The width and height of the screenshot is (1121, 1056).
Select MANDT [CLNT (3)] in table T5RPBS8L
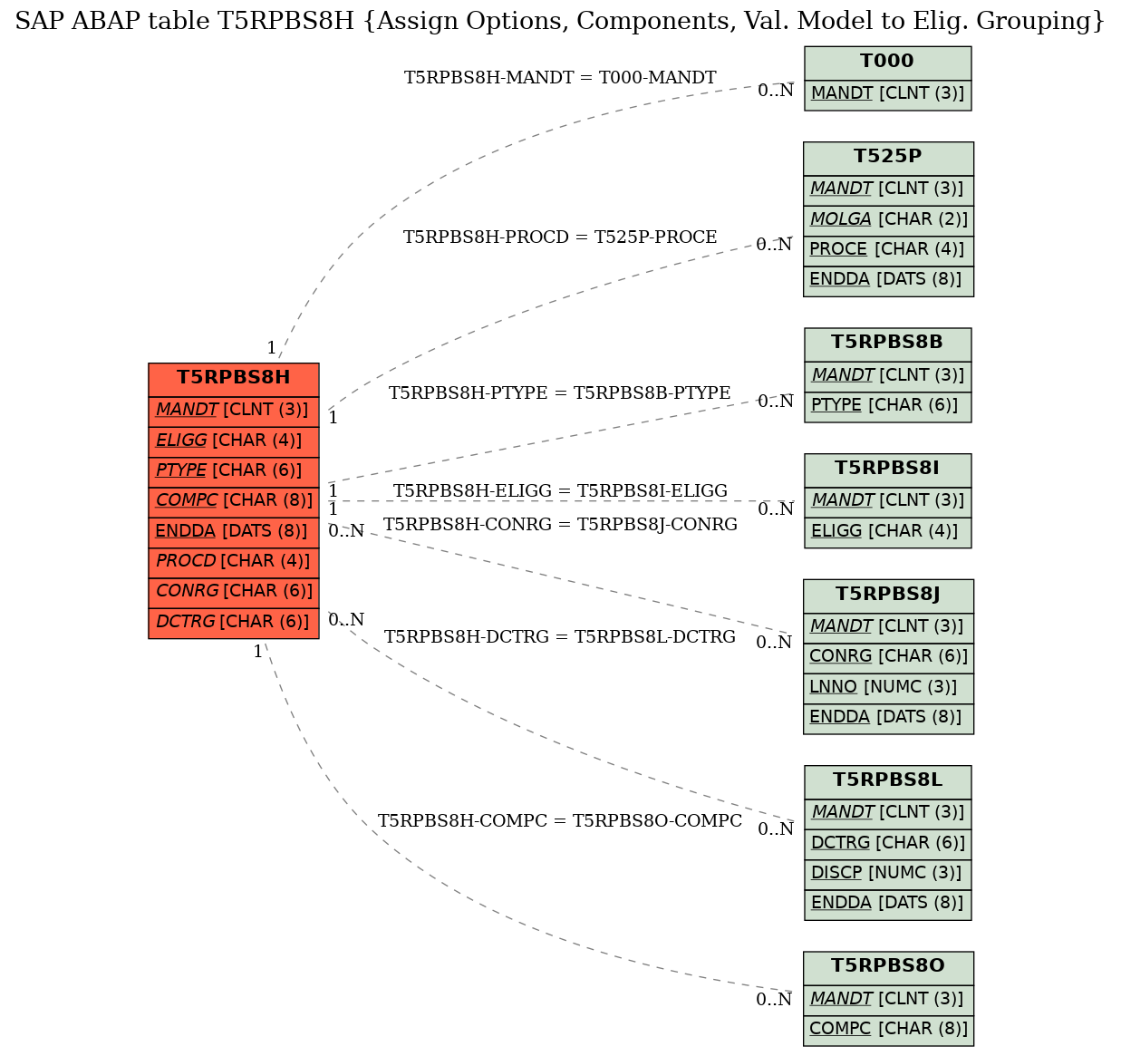tap(888, 813)
